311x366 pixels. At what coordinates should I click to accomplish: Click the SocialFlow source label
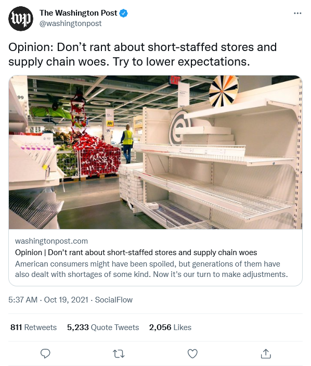tap(113, 300)
